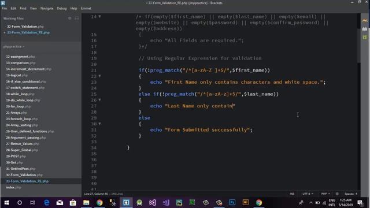Open 12-assingment.php in project tree
The width and height of the screenshot is (370, 208).
pyautogui.click(x=21, y=57)
